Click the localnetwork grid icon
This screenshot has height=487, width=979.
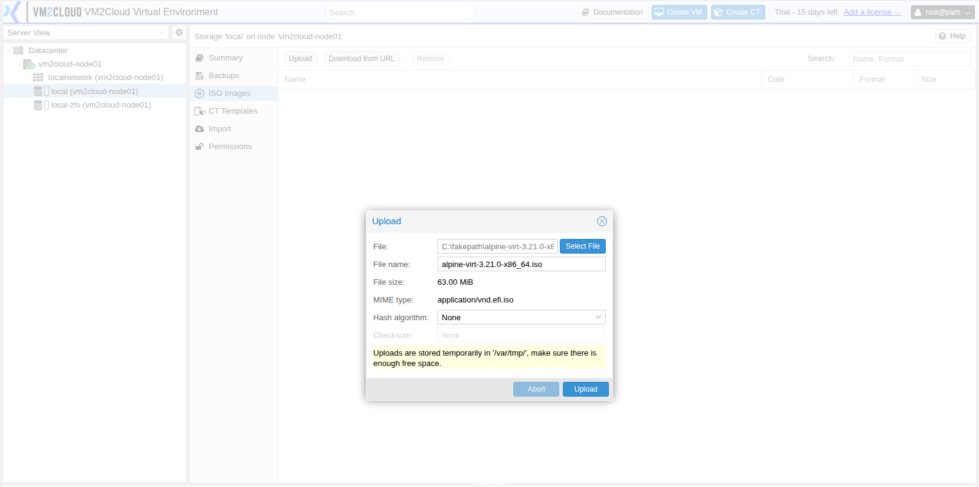[x=38, y=78]
